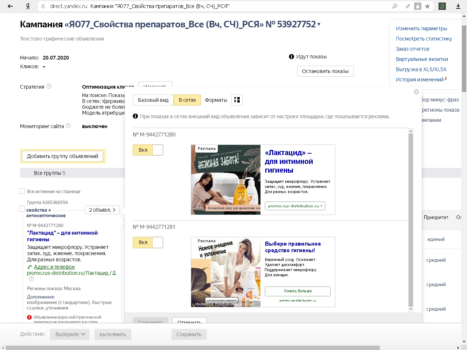
Task: Click Приоритет column header
Action: (x=436, y=217)
